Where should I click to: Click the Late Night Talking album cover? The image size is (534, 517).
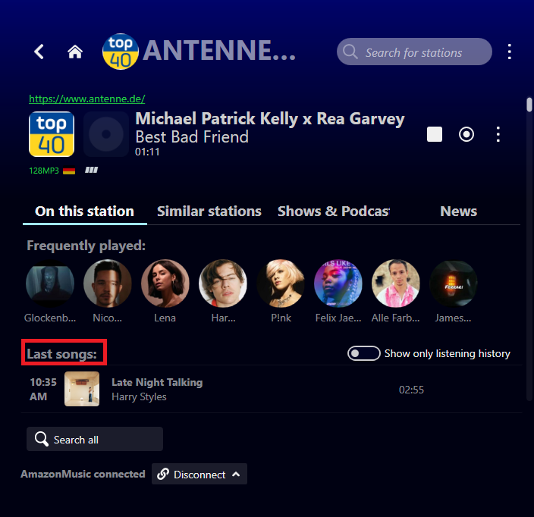82,389
